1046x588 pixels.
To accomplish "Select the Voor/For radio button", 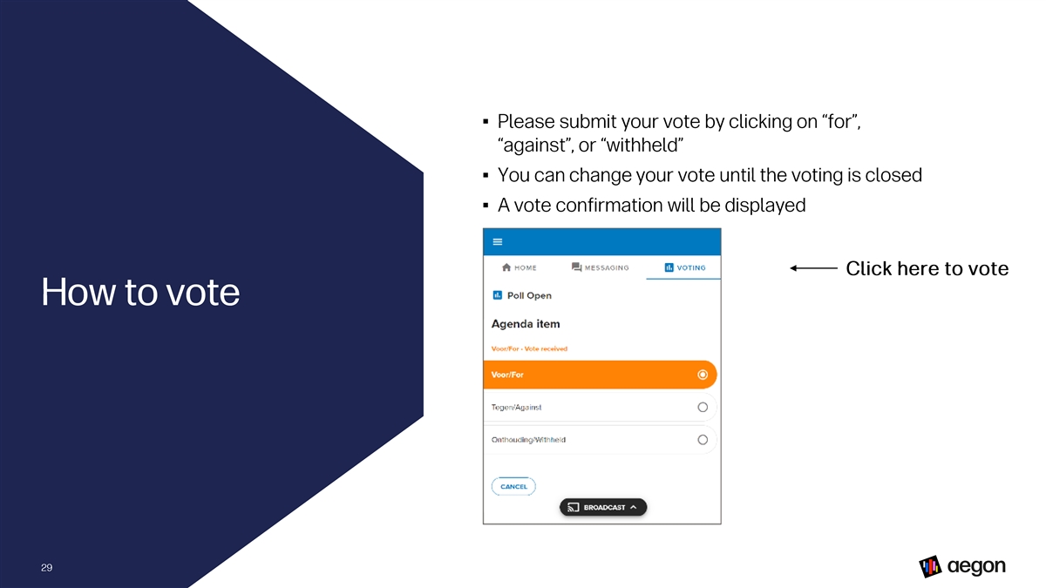I will click(x=703, y=375).
